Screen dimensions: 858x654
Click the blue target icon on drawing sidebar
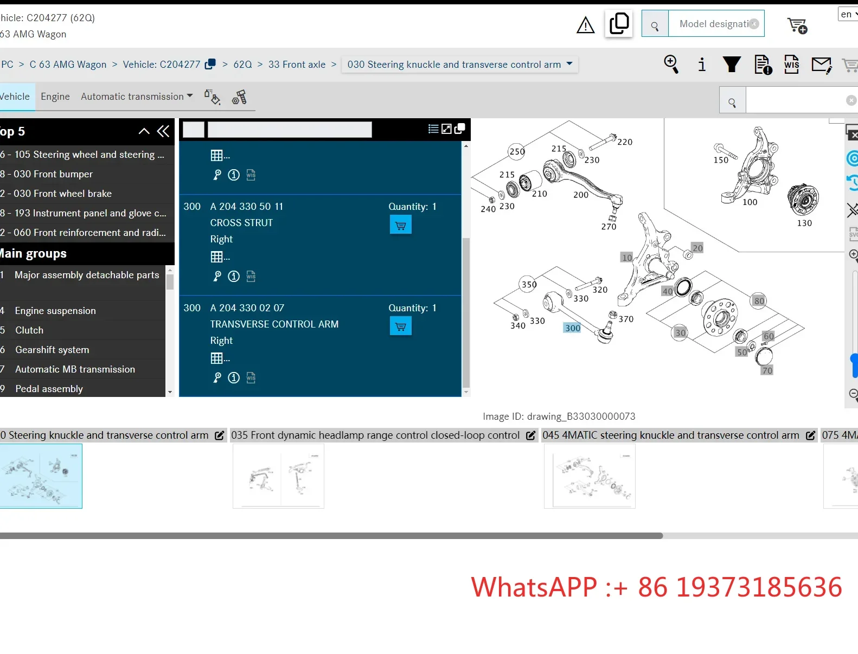[x=853, y=158]
